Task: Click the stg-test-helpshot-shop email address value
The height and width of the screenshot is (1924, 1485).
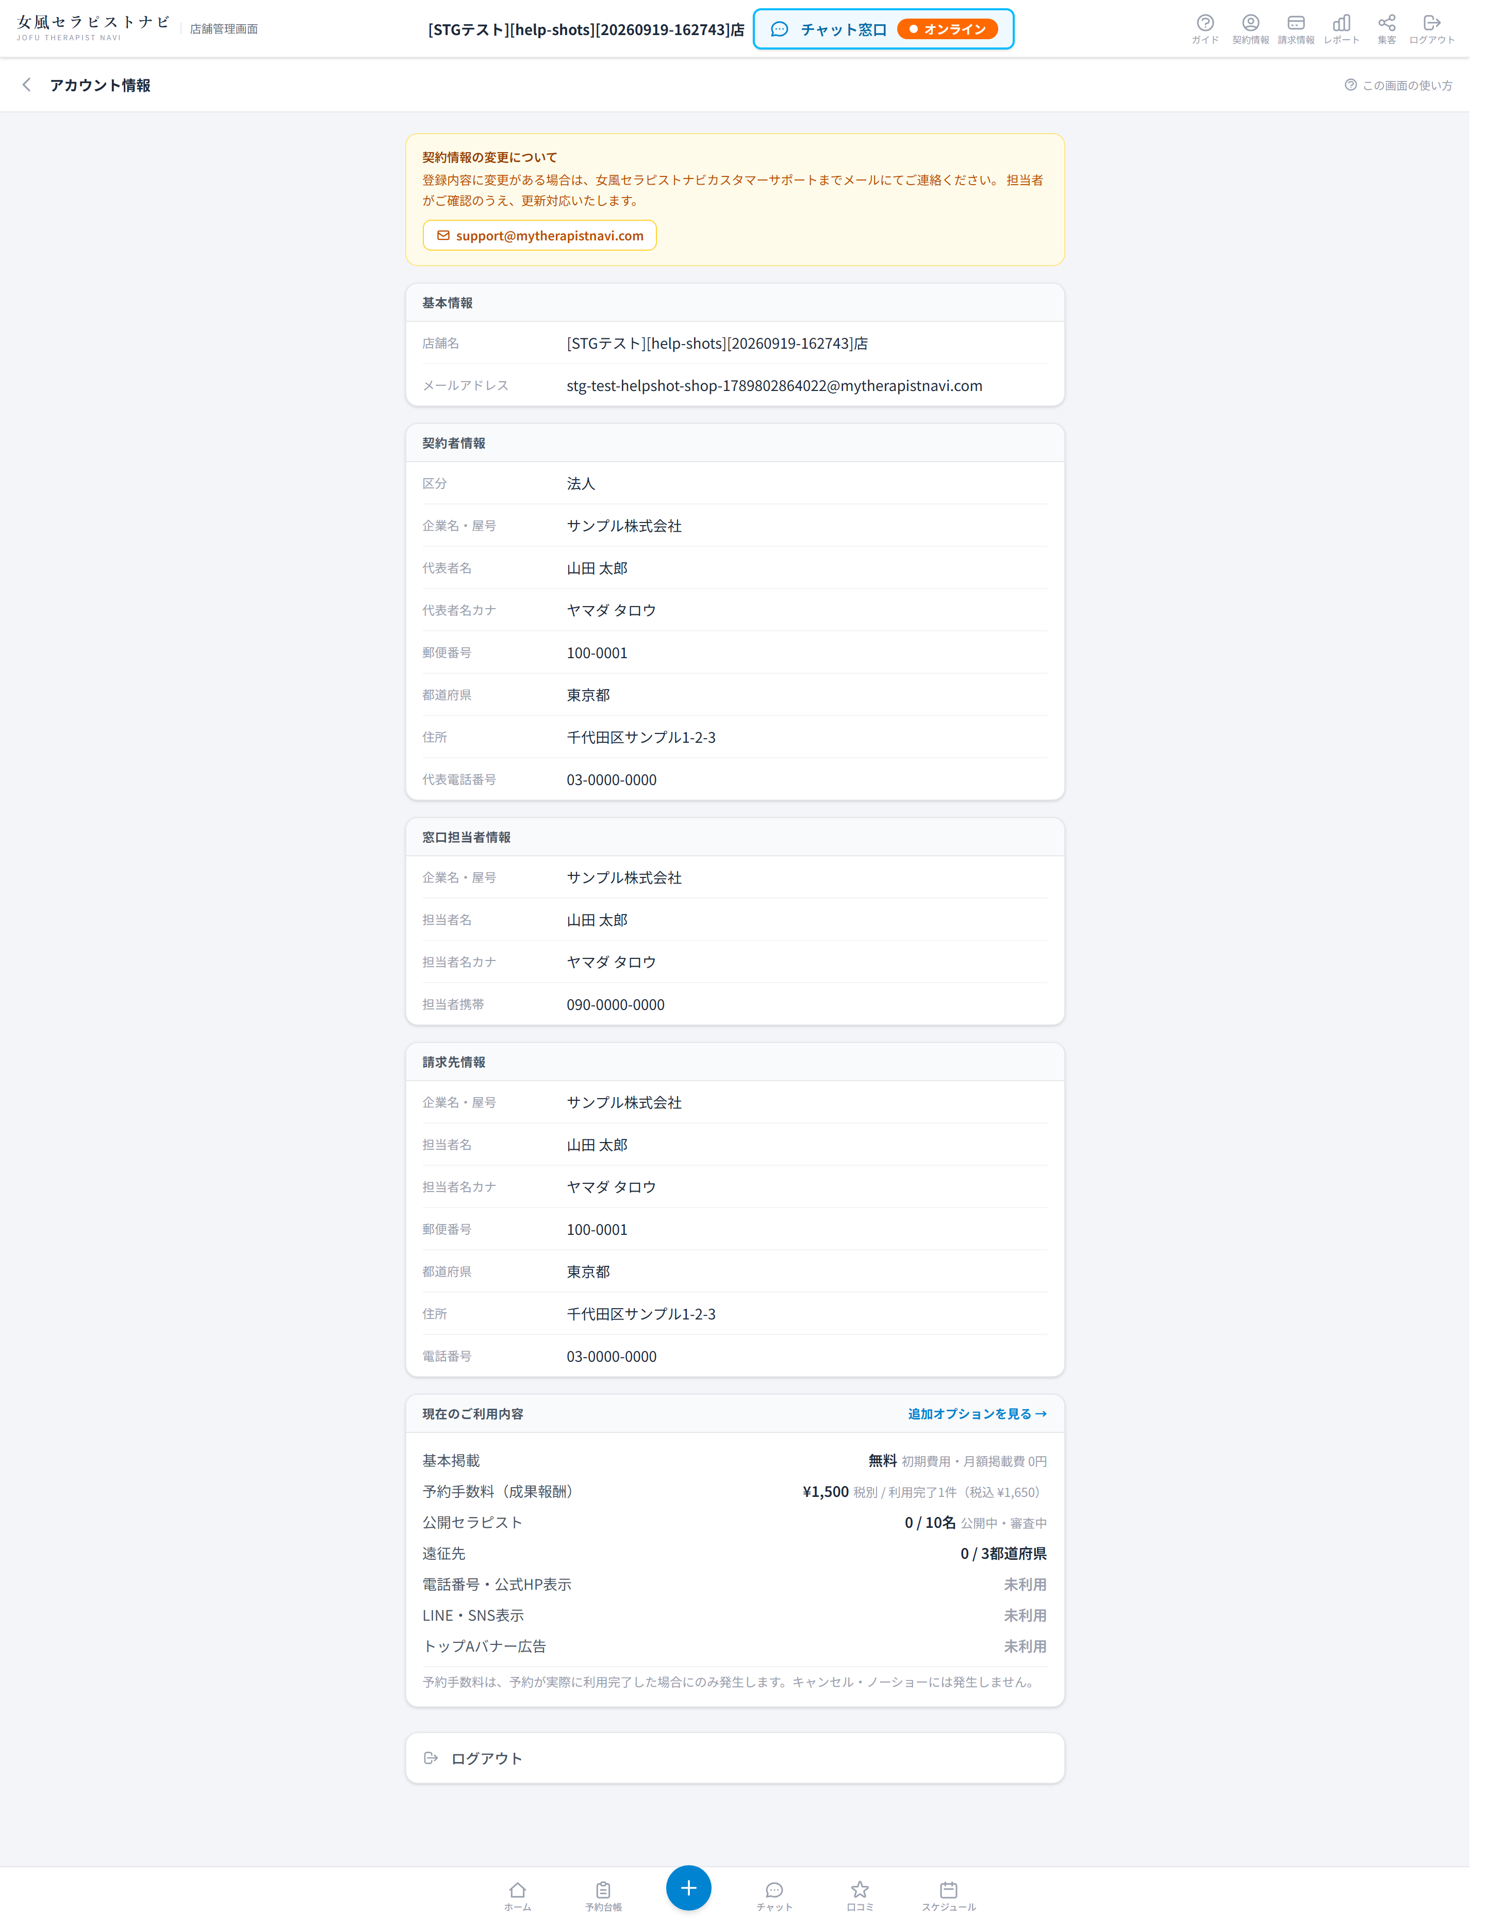Action: click(774, 386)
